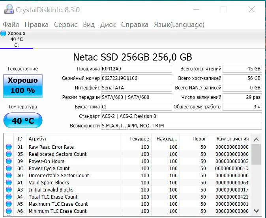Open the Язык(Language) menu
The height and width of the screenshot is (218, 266).
[x=179, y=25]
